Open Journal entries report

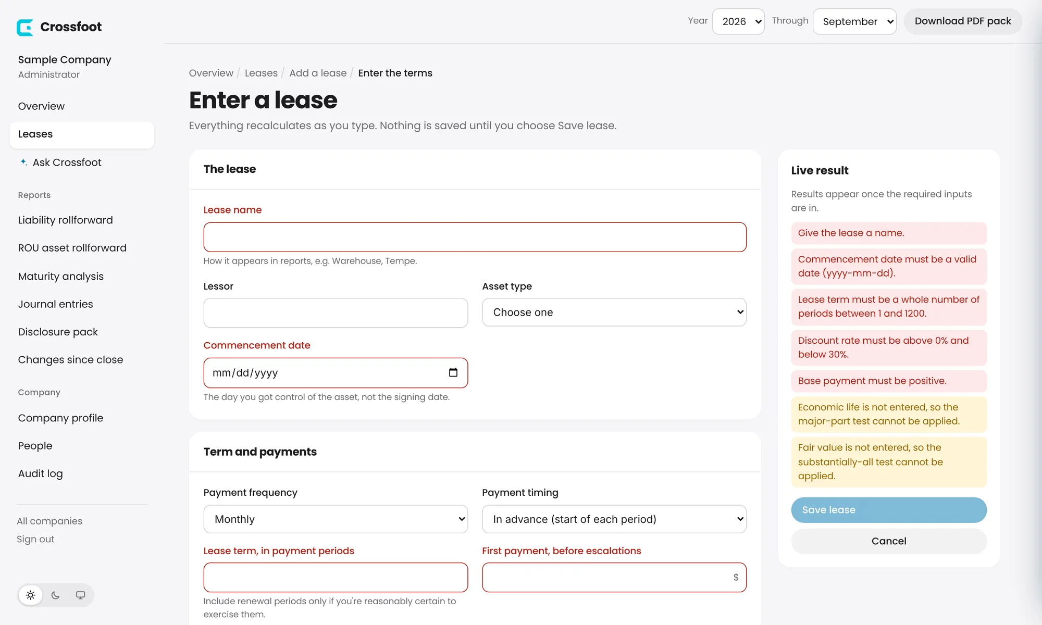point(55,304)
